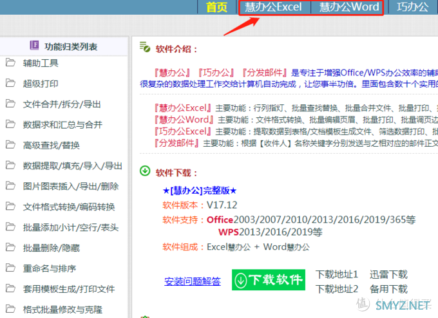438x318 pixels.
Task: Click the folder icon beside 套用模板生成/打印文件
Action: 10,288
